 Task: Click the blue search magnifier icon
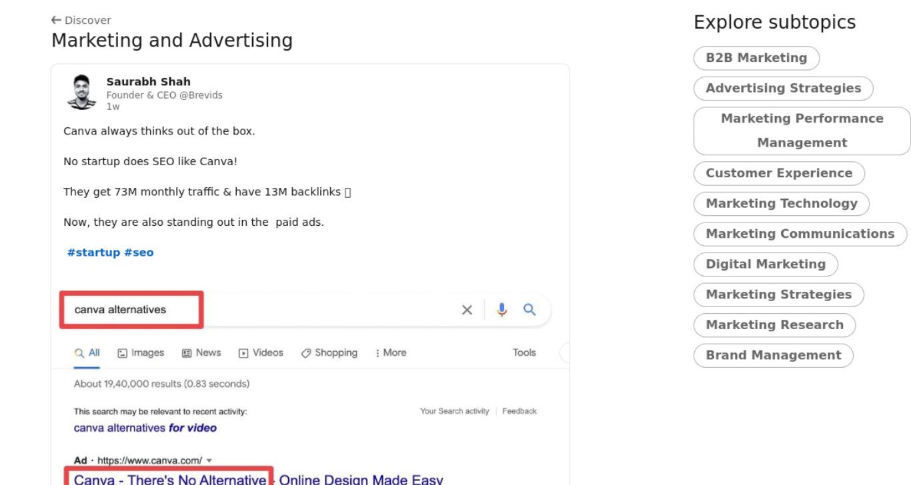click(529, 310)
